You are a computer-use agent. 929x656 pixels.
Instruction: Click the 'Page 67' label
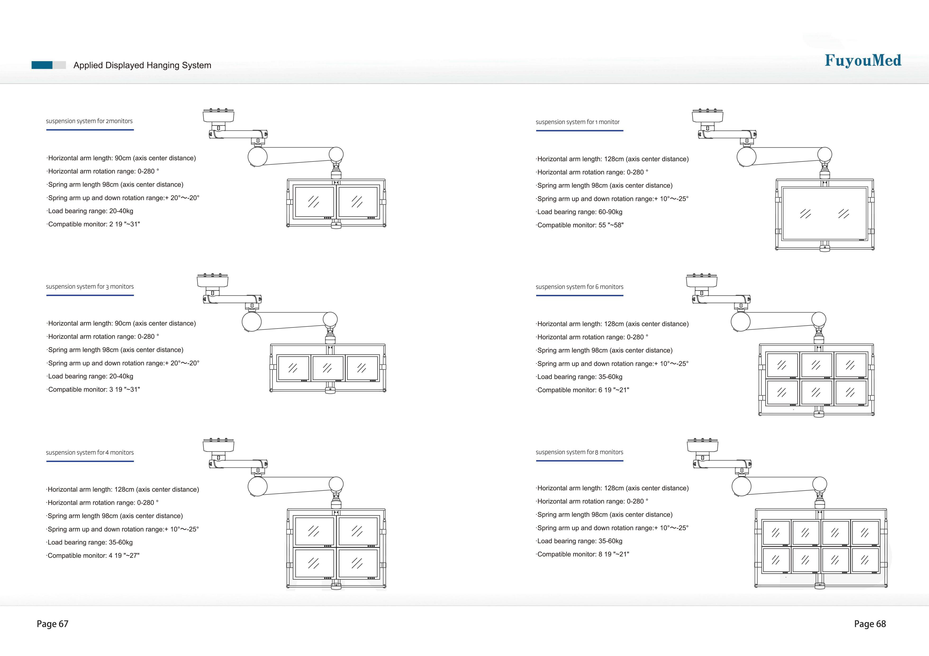click(x=53, y=624)
